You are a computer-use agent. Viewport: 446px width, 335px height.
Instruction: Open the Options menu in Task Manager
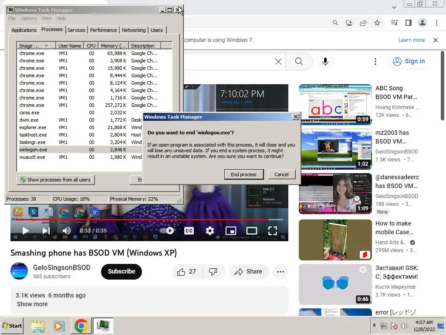[x=28, y=18]
